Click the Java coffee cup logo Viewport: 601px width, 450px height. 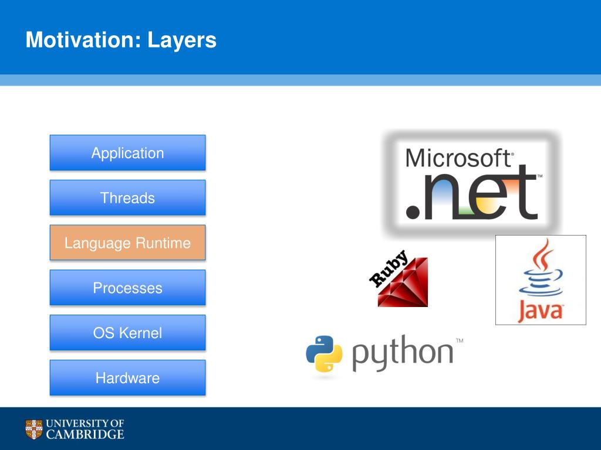[x=541, y=280]
